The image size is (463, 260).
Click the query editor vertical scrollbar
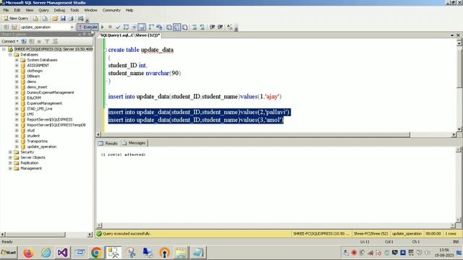tap(459, 85)
